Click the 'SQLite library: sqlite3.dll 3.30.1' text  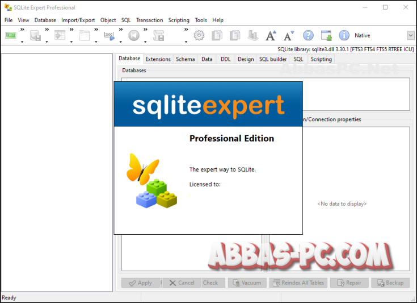click(313, 49)
